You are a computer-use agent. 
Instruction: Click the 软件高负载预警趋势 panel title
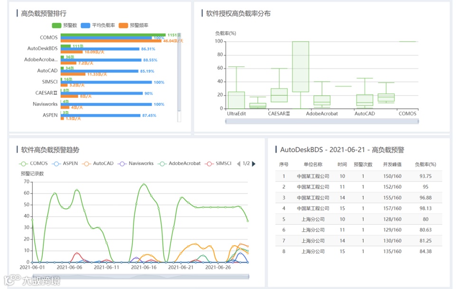click(50, 150)
